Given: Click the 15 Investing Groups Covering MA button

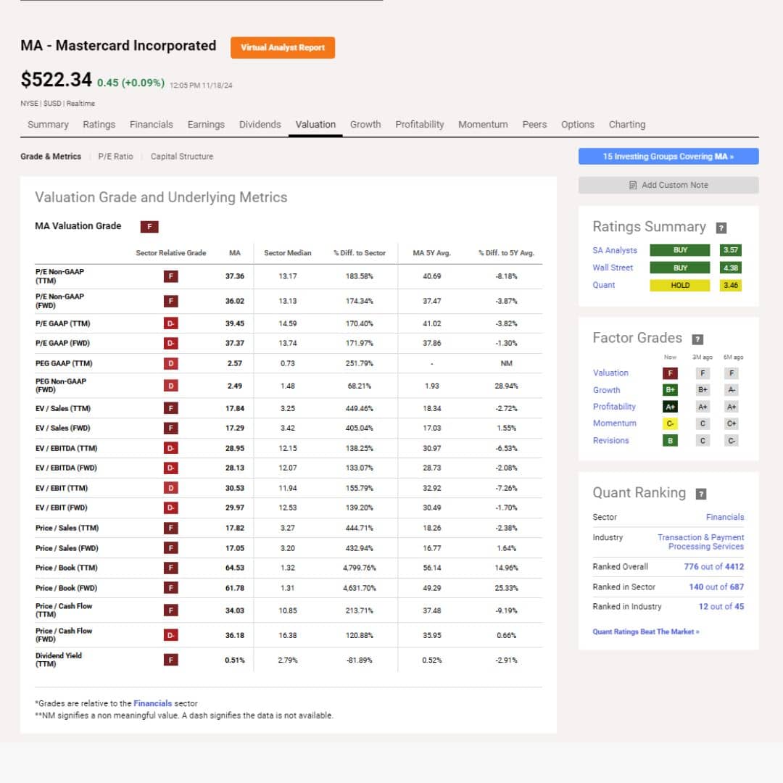Looking at the screenshot, I should click(668, 157).
